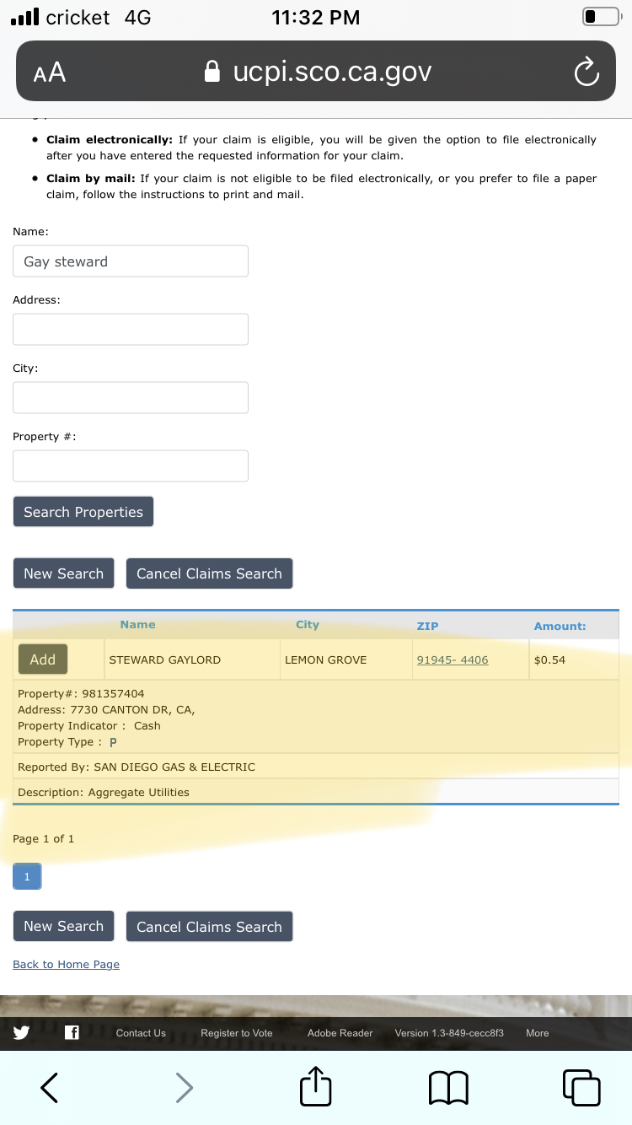Click the Page 1 of 1 text

43,838
